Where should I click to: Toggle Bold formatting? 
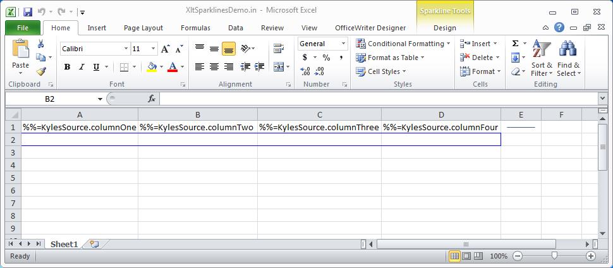[x=67, y=67]
